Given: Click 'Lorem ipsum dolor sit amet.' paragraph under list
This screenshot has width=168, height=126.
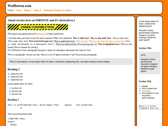Looking at the screenshot, I should pyautogui.click(x=20, y=84).
